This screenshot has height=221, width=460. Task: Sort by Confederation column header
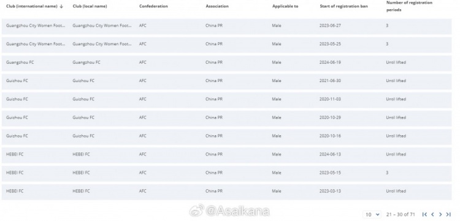click(153, 7)
